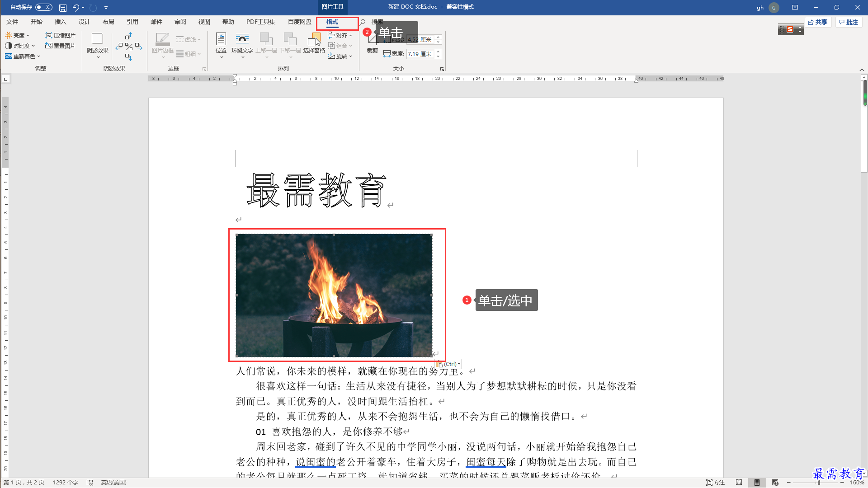Open the Ribbon Display Options icon
Image resolution: width=868 pixels, height=488 pixels.
point(795,7)
